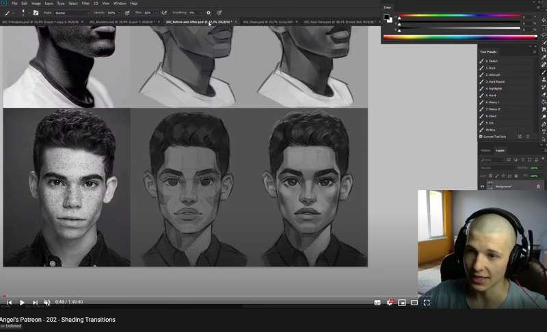Screen dimensions: 547x332
Task: Open the Image menu
Action: coord(36,3)
